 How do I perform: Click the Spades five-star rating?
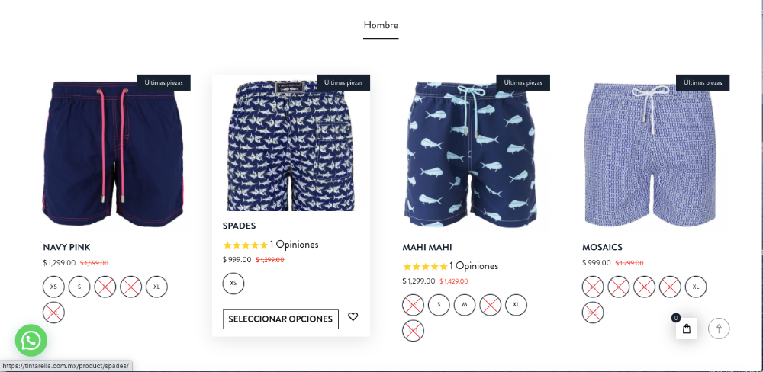click(x=245, y=245)
